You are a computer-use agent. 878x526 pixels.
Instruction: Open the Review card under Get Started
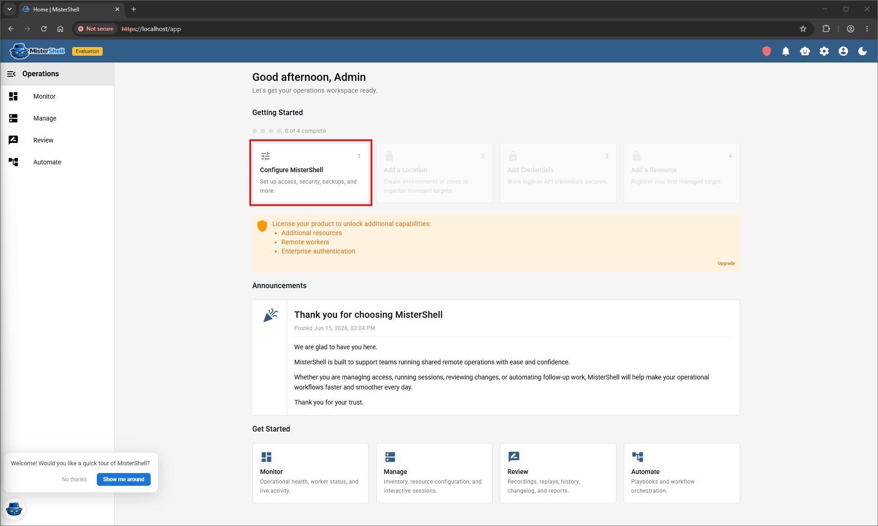pyautogui.click(x=558, y=473)
